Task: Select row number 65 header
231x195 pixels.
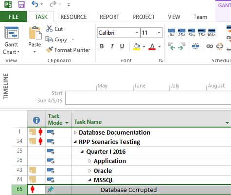Action: 19,189
